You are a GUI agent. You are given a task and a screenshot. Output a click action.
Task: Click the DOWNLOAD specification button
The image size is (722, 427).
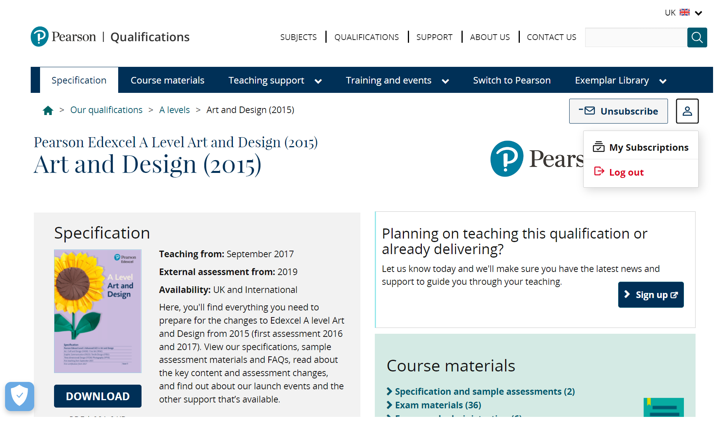pos(98,396)
